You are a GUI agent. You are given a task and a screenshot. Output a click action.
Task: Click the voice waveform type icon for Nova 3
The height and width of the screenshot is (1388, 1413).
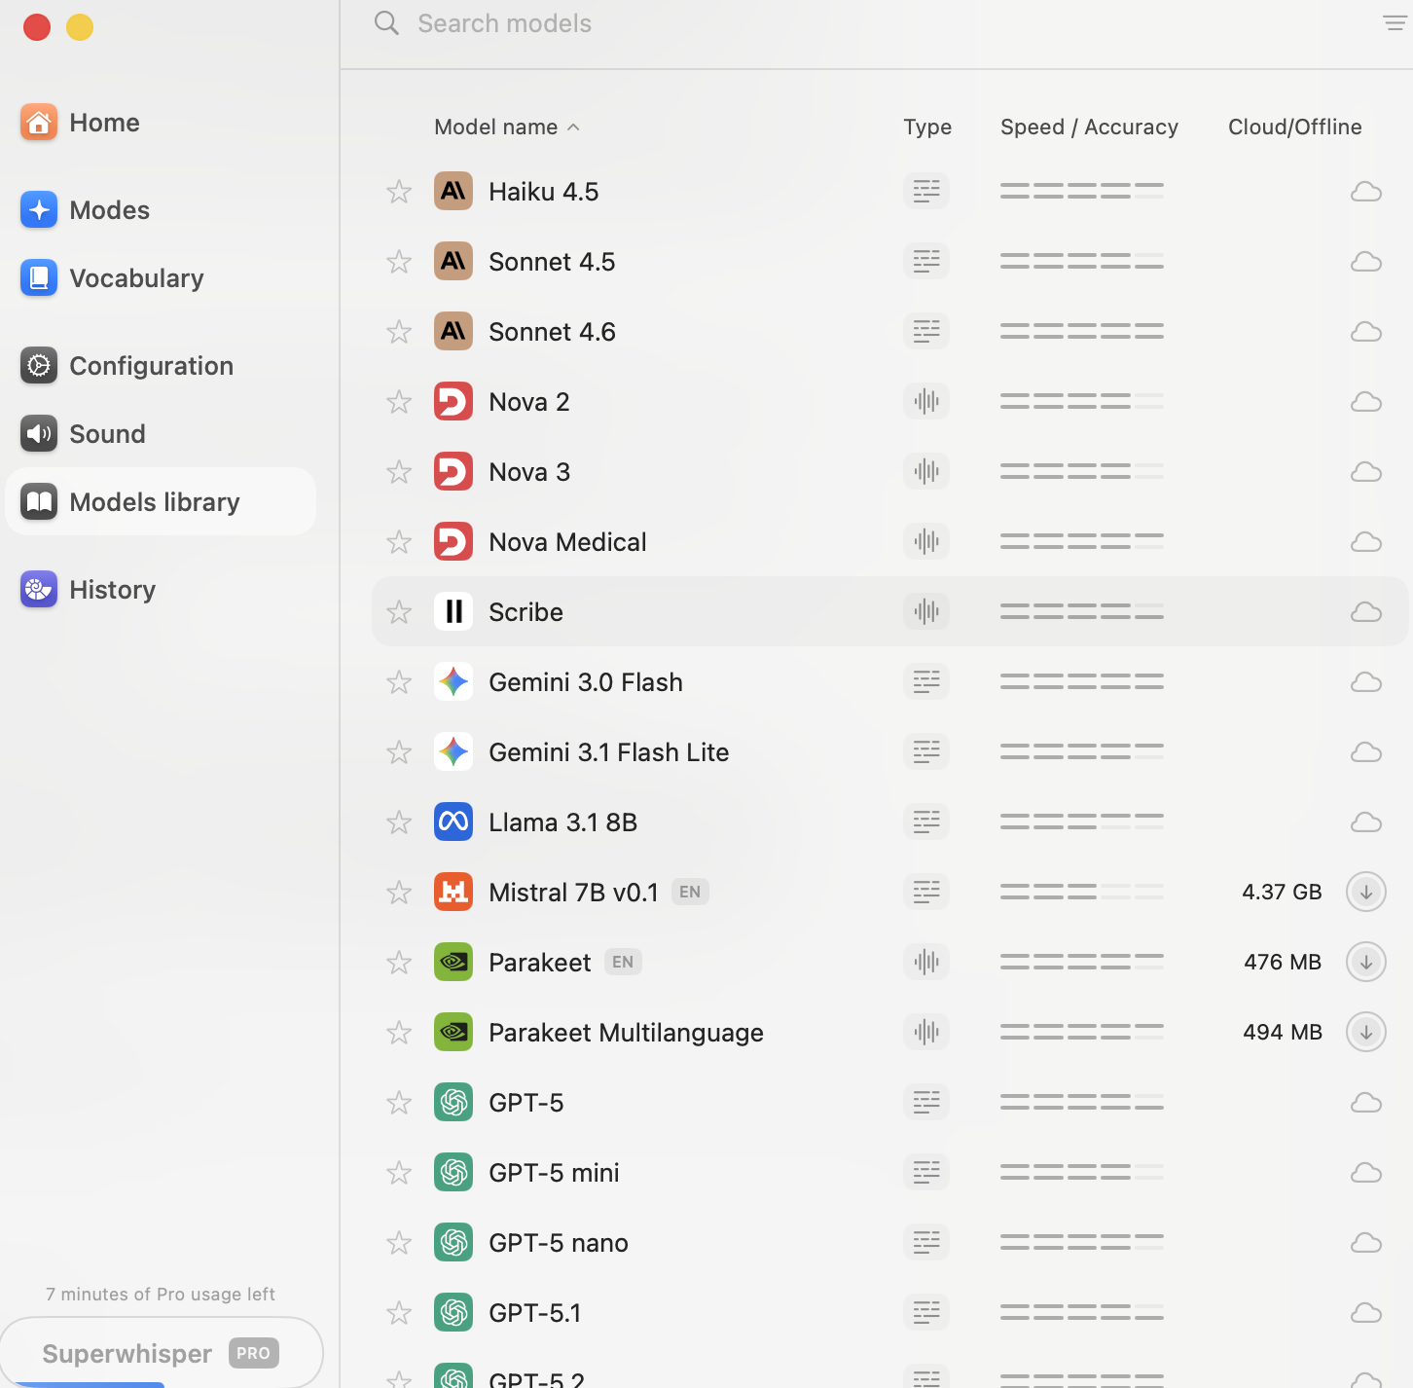click(x=926, y=471)
